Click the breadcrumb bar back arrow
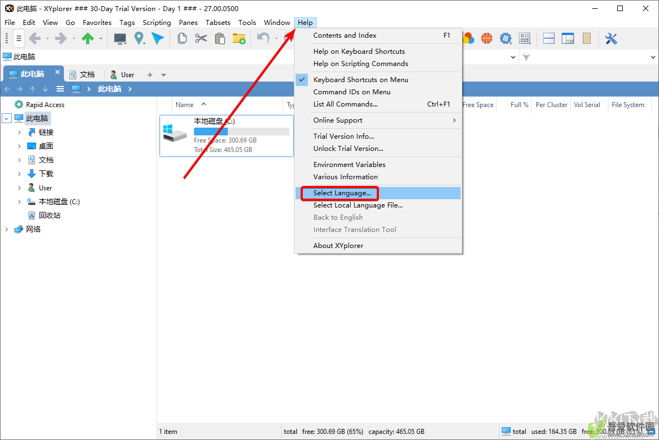 [7, 89]
